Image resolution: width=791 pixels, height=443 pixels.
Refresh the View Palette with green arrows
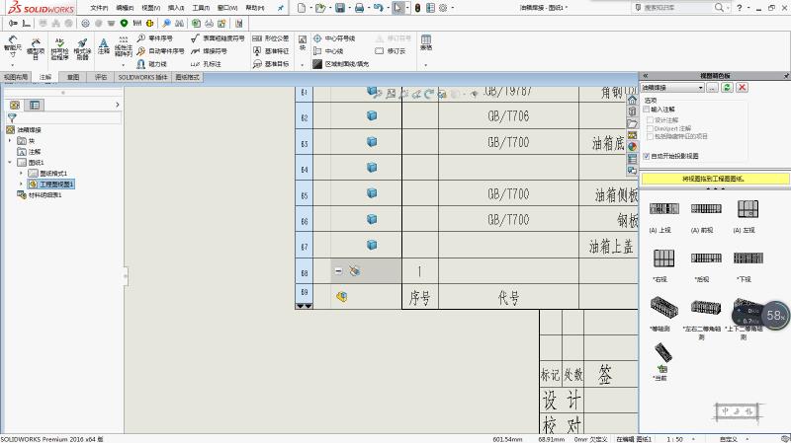tap(727, 87)
